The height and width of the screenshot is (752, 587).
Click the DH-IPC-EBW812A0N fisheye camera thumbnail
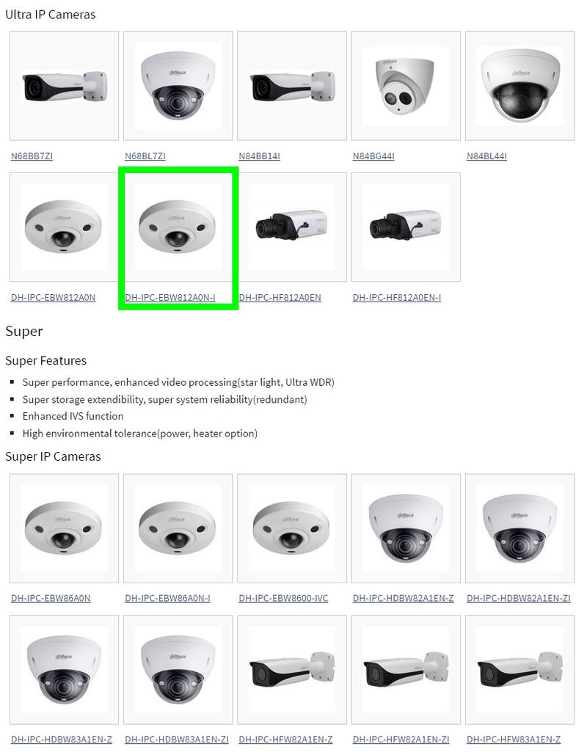[64, 227]
